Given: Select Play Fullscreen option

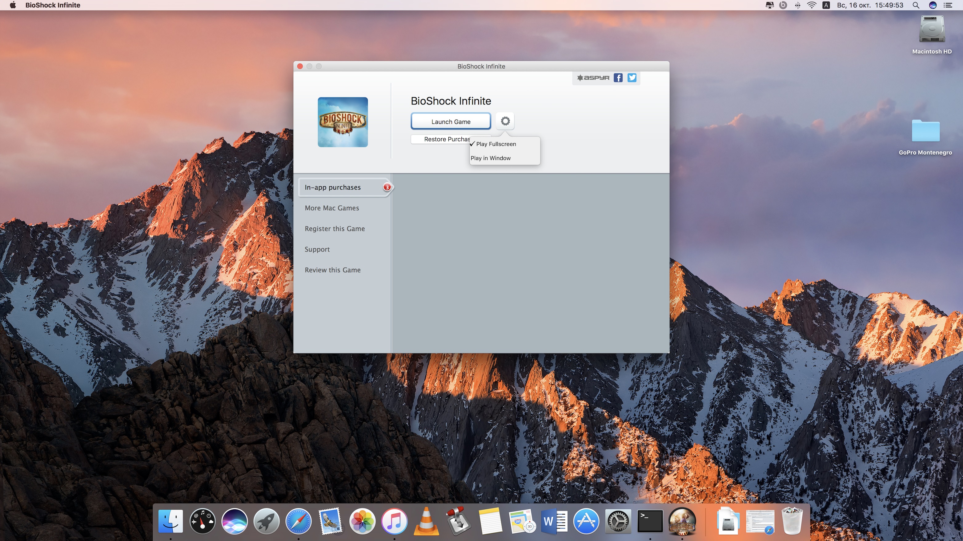Looking at the screenshot, I should tap(496, 144).
